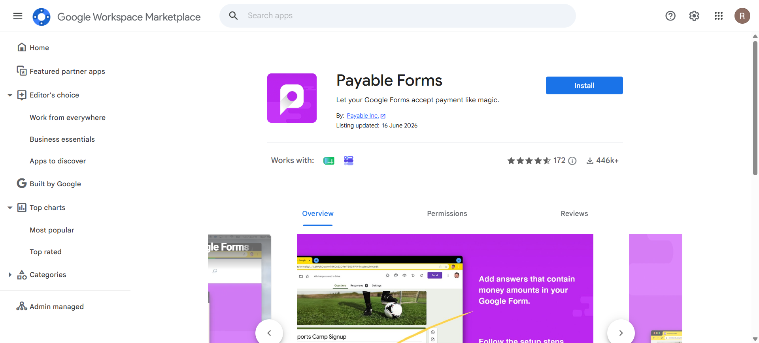The width and height of the screenshot is (759, 343).
Task: Open Work from everywhere
Action: click(x=68, y=118)
